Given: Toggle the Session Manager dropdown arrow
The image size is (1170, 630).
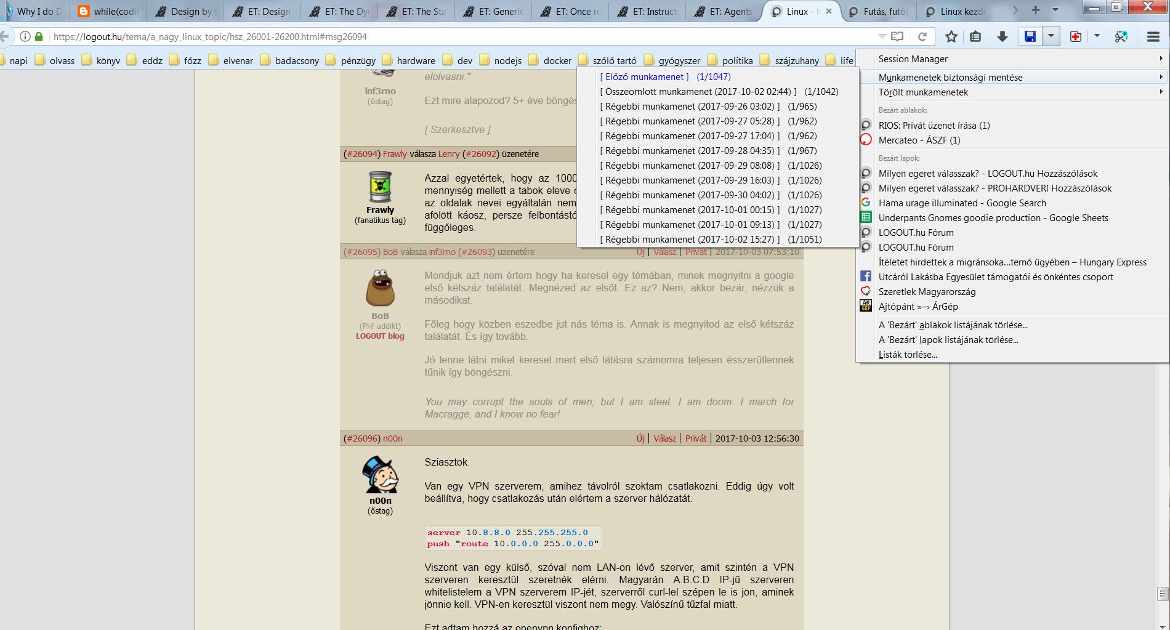Looking at the screenshot, I should (x=1051, y=37).
